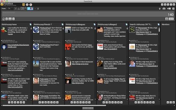Click TNW Top Stories avatar
Viewport: 176px width, 110px height.
point(100,47)
